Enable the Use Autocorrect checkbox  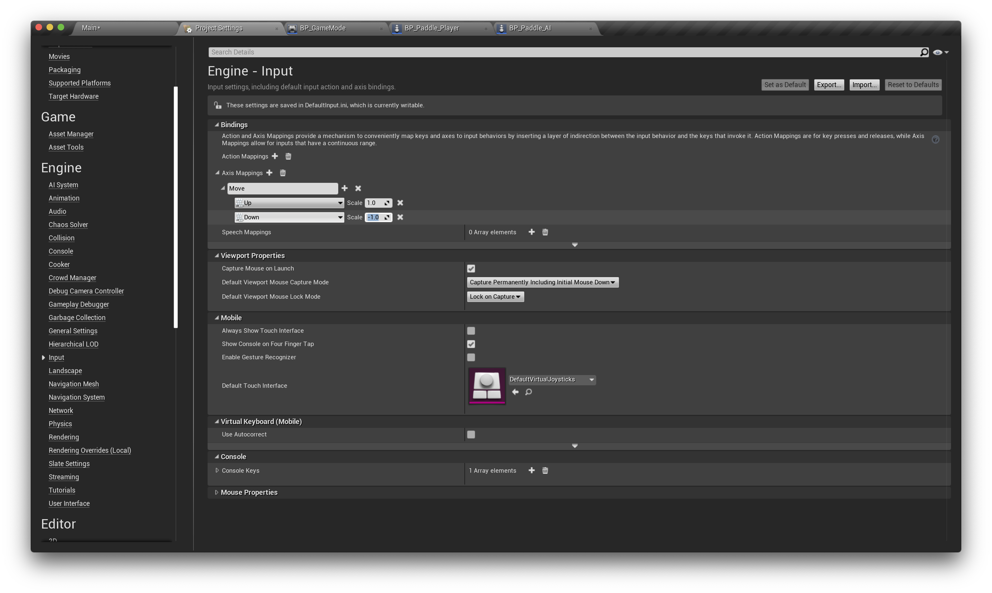click(x=471, y=435)
